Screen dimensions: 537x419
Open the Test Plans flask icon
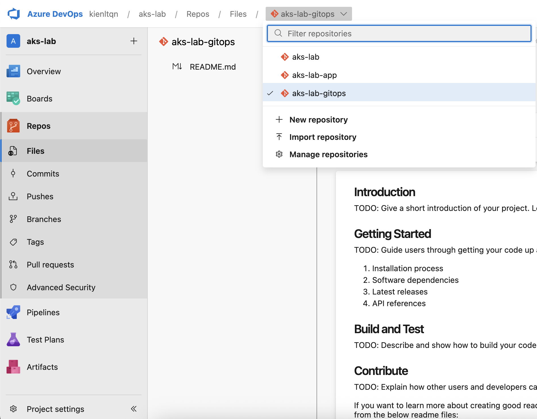point(13,339)
